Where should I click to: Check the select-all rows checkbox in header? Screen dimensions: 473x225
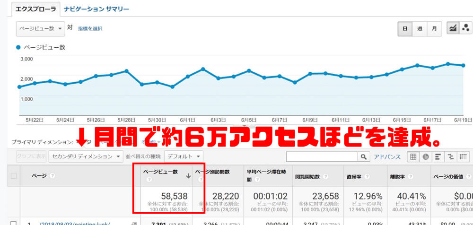click(14, 176)
